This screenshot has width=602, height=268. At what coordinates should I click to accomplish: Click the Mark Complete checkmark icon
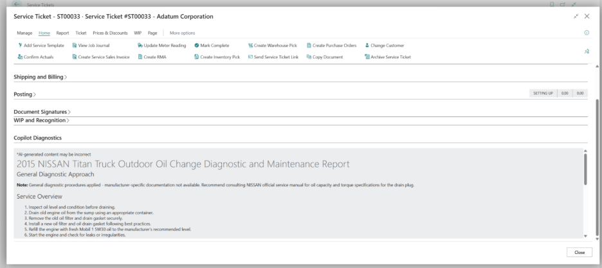pos(197,45)
